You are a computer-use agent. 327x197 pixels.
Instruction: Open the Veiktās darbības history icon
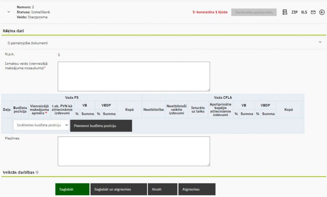click(x=37, y=172)
